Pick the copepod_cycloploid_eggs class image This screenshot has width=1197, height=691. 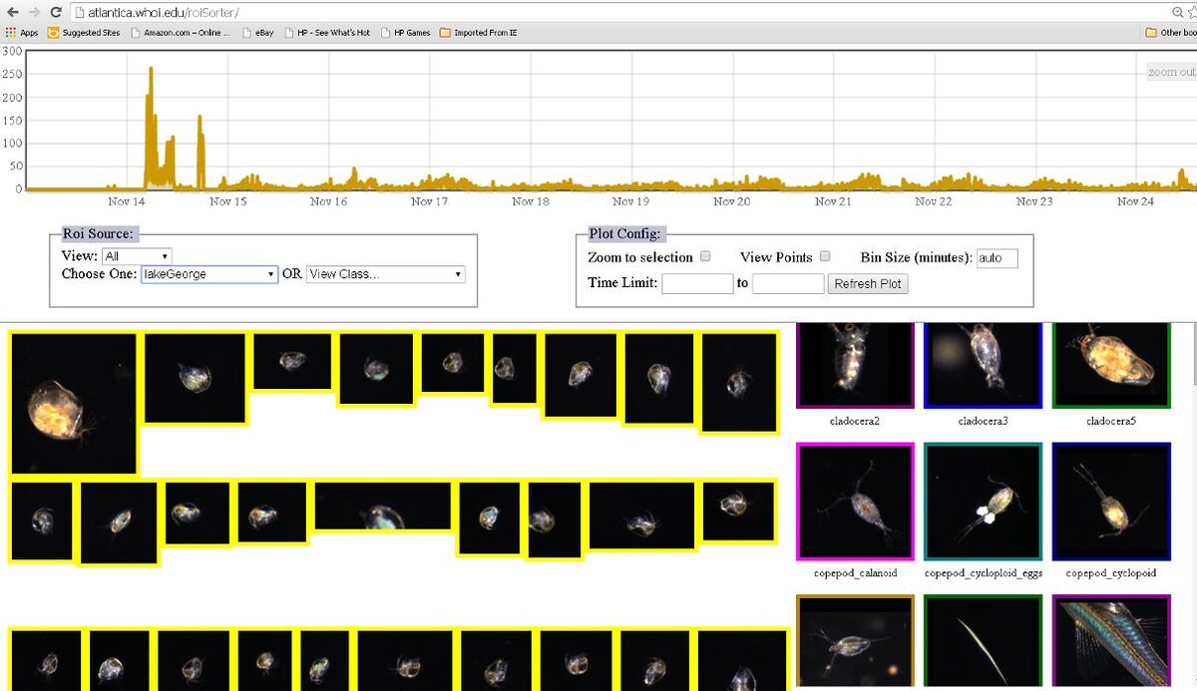point(983,502)
